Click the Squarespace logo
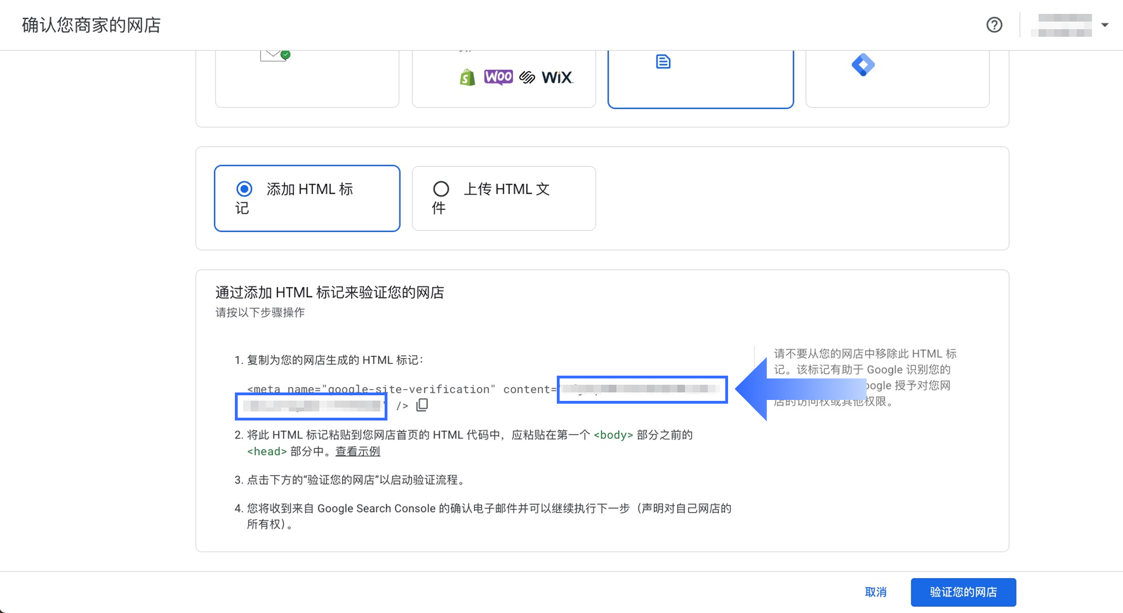Image resolution: width=1123 pixels, height=613 pixels. click(527, 78)
